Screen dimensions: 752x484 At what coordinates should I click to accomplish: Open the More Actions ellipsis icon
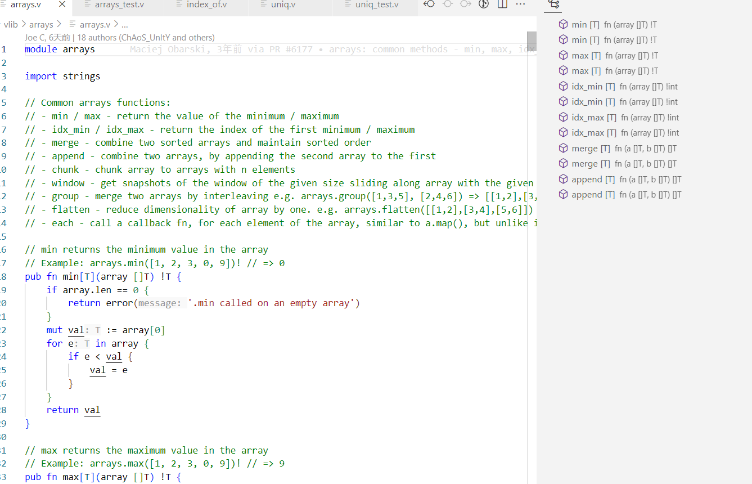pos(520,4)
